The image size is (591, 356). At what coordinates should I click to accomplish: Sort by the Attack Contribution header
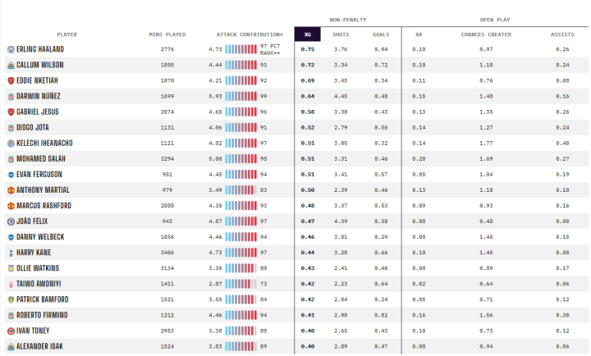point(250,34)
